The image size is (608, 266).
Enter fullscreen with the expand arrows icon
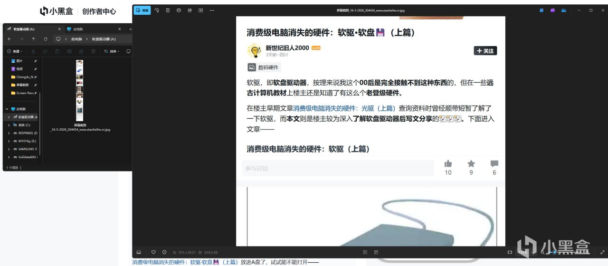point(602,252)
